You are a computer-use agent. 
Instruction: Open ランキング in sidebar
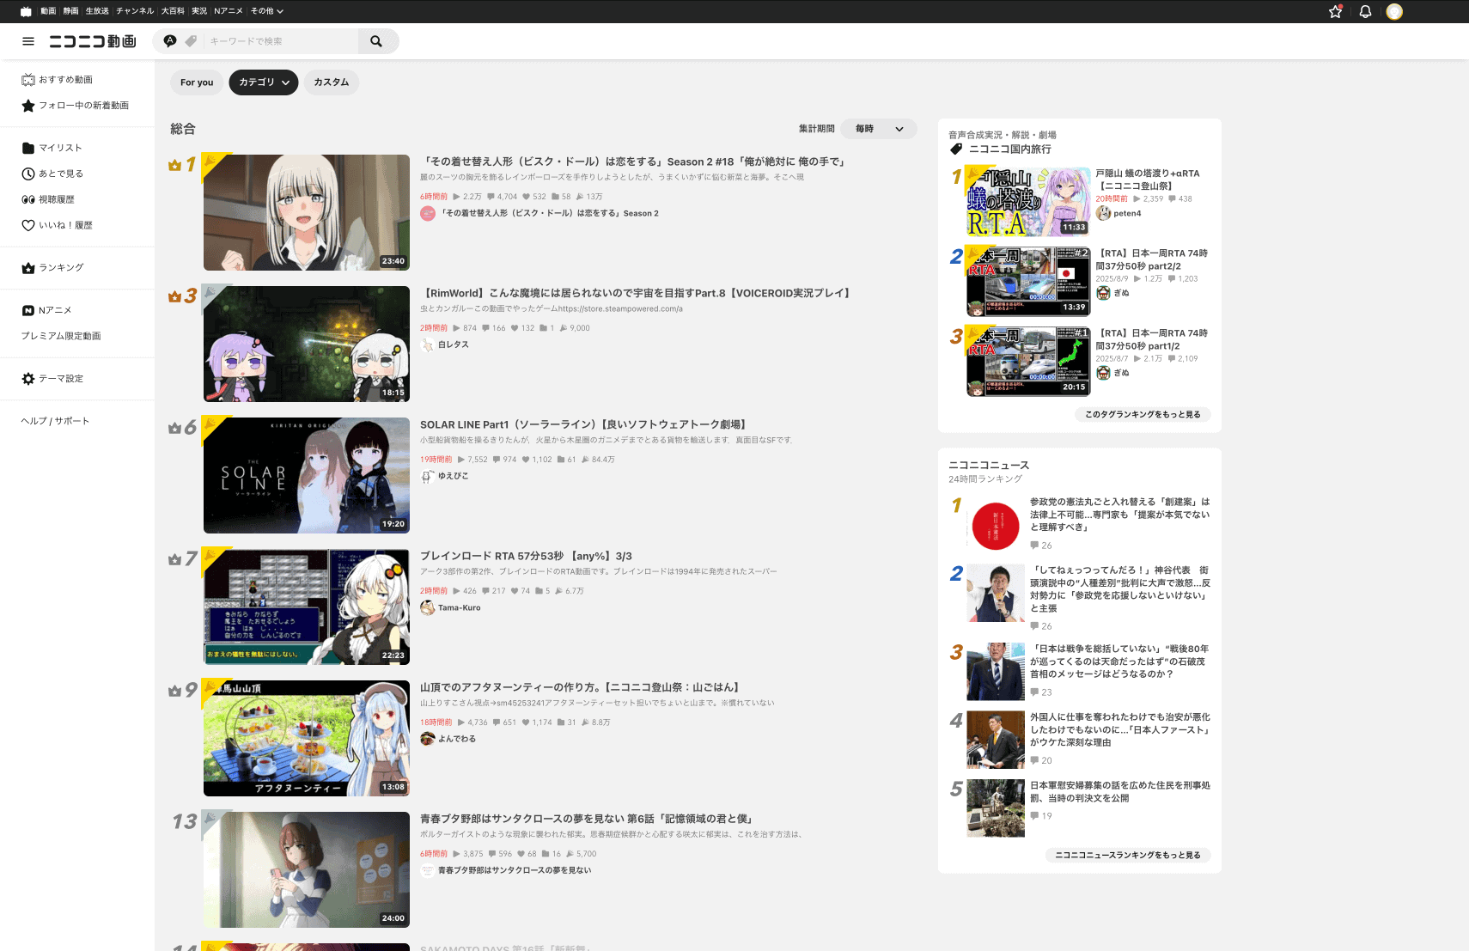coord(52,268)
